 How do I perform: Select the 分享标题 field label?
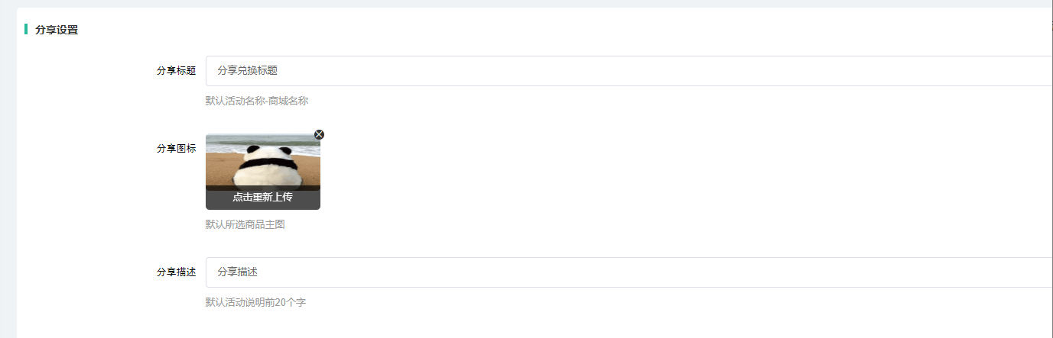coord(176,71)
